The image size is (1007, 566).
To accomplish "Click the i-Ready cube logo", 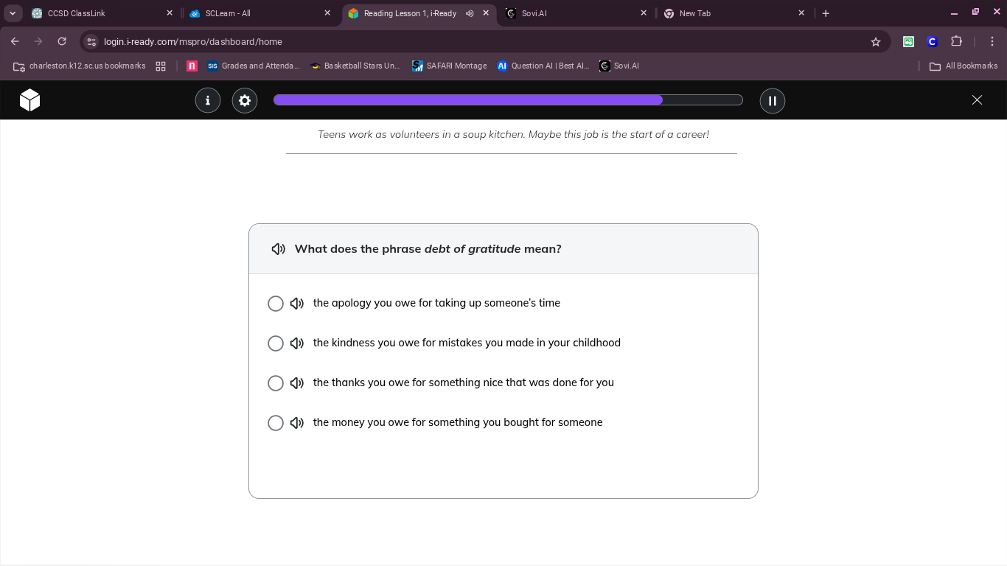I will click(30, 100).
